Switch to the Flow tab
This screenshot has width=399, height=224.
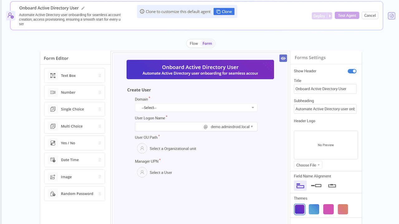tap(193, 43)
